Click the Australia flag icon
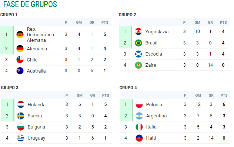Viewport: 234px width, 147px height. tap(20, 71)
